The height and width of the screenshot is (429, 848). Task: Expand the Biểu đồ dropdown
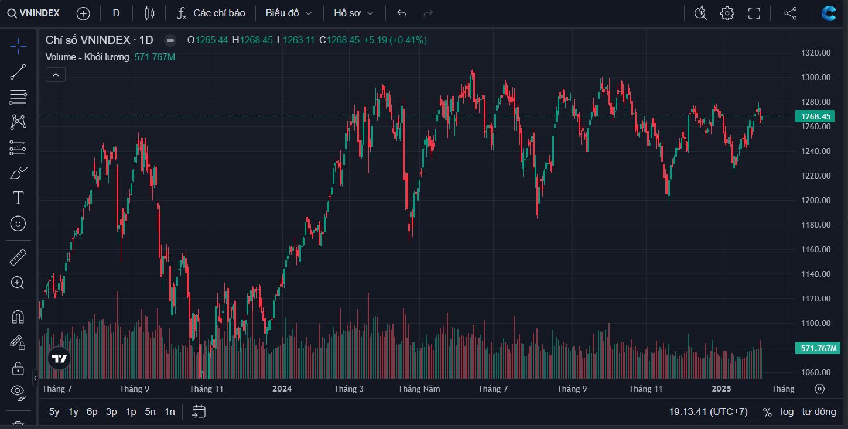tap(288, 13)
